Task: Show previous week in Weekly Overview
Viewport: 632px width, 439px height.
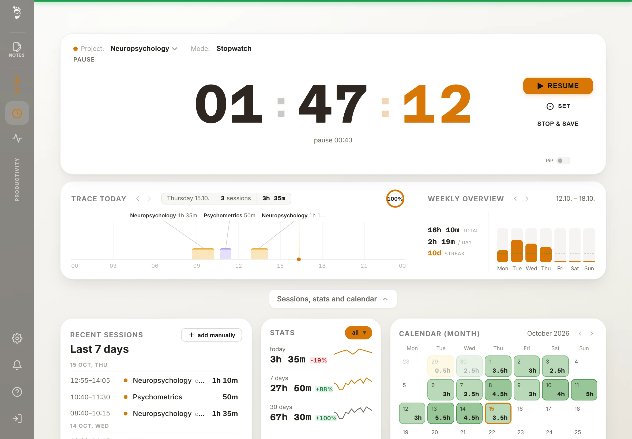Action: [x=515, y=198]
